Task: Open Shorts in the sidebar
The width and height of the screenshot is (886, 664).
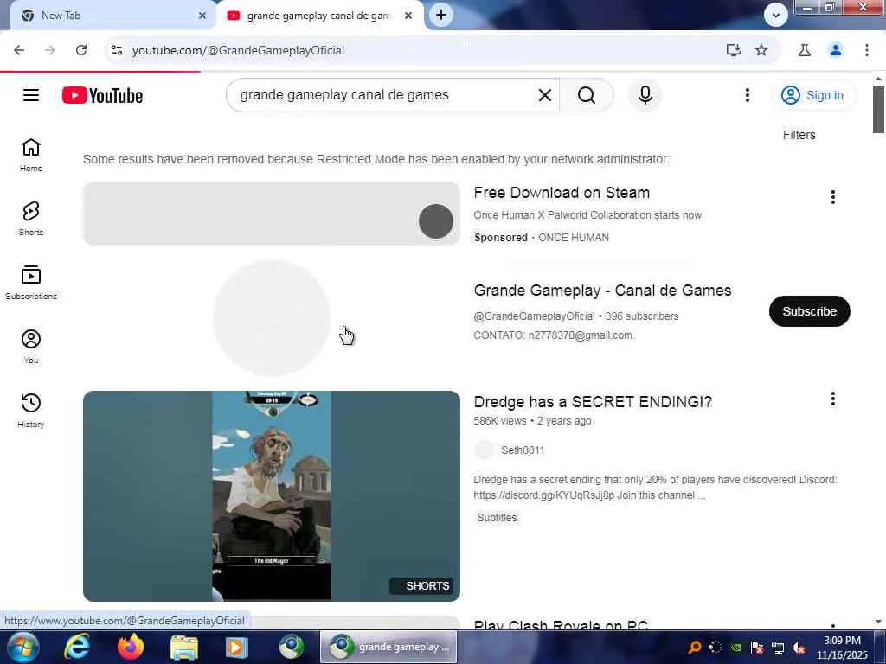Action: pyautogui.click(x=31, y=219)
